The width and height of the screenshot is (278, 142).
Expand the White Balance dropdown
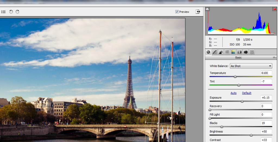pos(251,66)
